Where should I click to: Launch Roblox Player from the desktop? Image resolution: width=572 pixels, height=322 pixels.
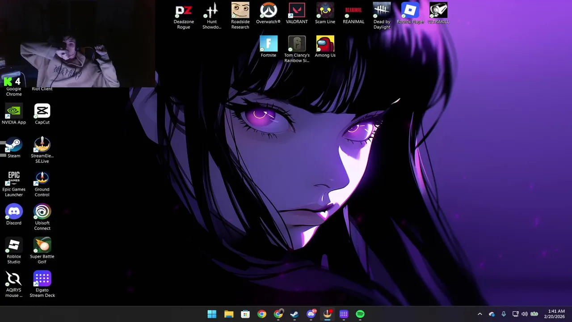[410, 13]
